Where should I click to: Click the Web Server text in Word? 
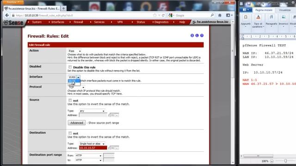[x=253, y=65]
